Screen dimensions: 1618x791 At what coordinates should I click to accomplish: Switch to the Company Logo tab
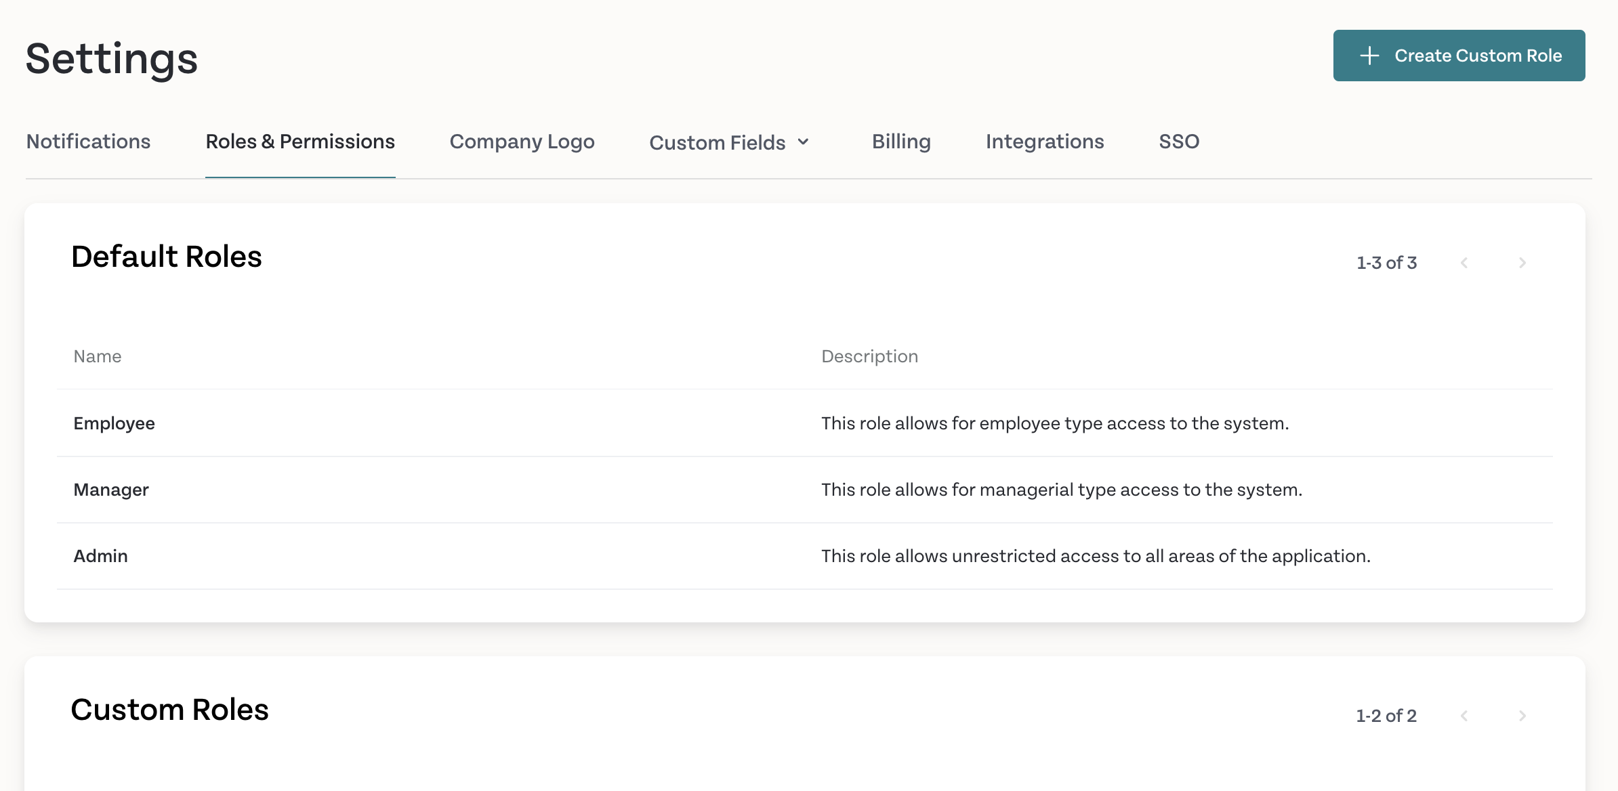pyautogui.click(x=522, y=142)
